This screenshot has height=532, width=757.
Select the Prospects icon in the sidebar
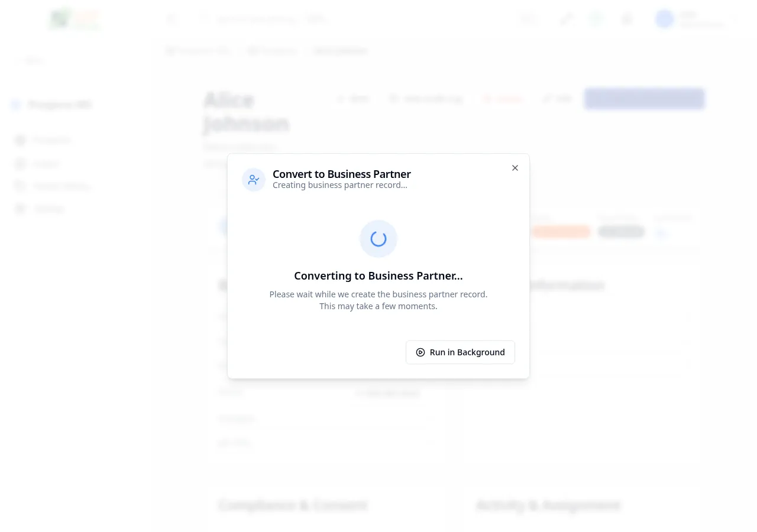click(20, 140)
